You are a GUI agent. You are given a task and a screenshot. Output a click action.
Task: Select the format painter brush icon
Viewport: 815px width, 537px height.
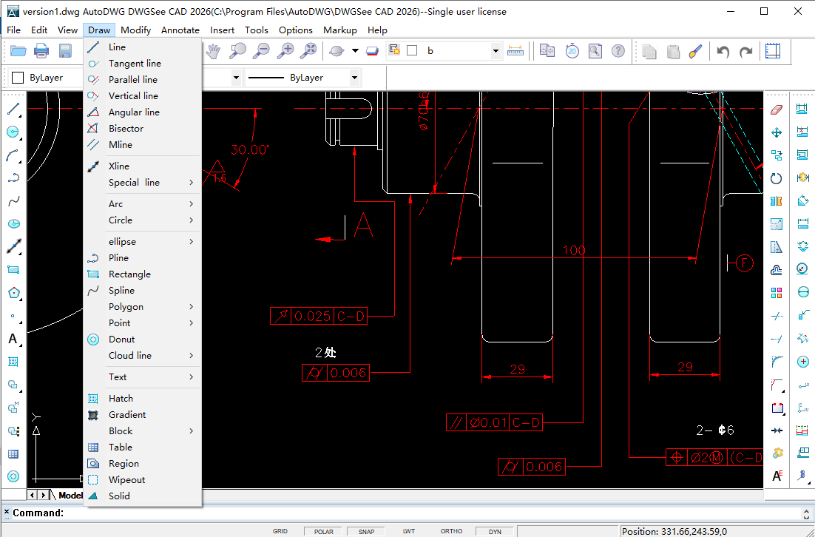pos(696,51)
